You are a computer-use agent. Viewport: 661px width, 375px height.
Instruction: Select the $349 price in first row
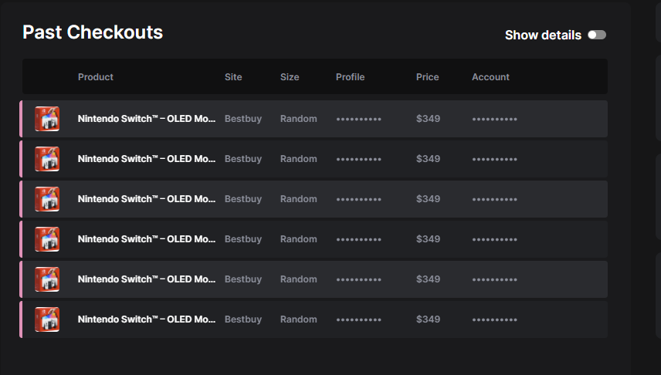[x=429, y=119]
